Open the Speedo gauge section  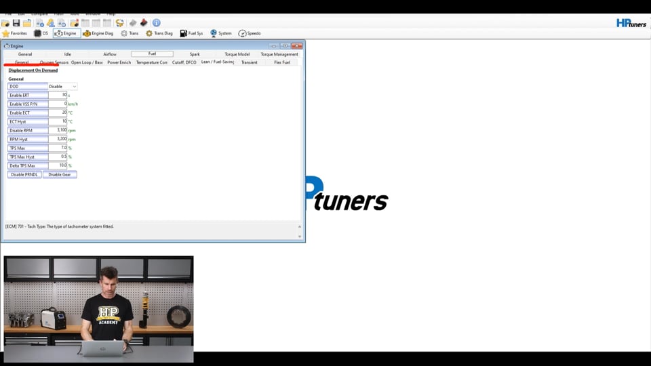click(x=250, y=33)
